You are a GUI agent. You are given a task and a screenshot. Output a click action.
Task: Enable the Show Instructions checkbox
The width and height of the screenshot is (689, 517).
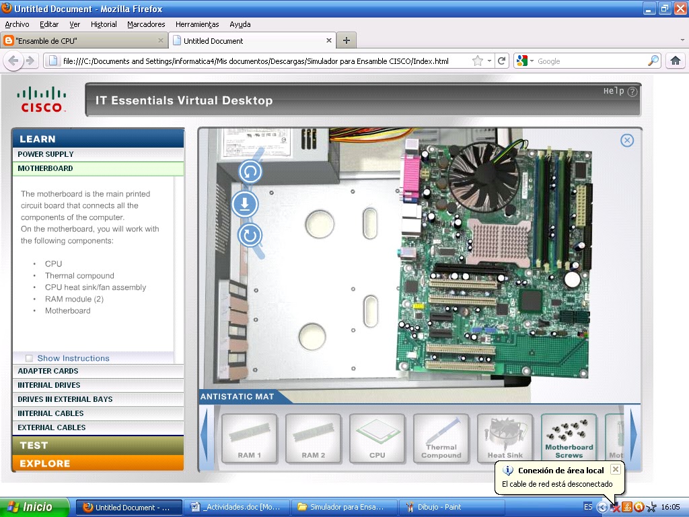pyautogui.click(x=29, y=358)
